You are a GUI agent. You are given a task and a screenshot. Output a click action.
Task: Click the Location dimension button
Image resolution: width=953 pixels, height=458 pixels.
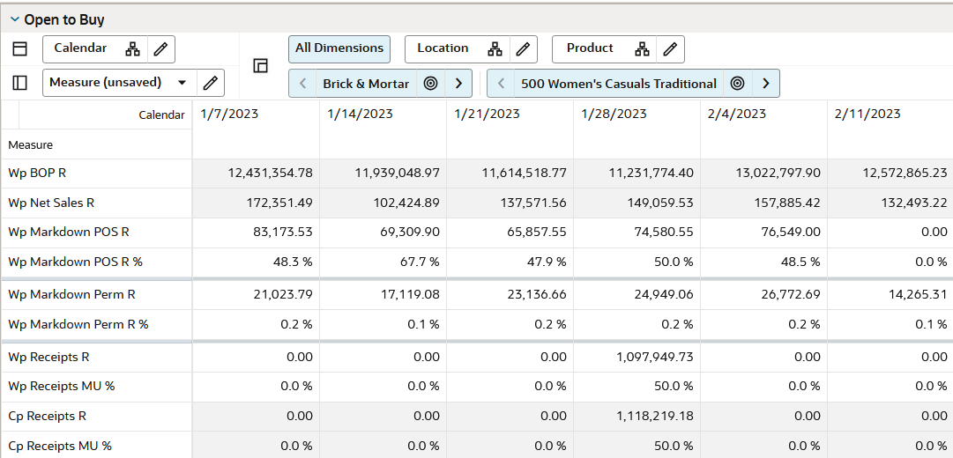point(443,48)
